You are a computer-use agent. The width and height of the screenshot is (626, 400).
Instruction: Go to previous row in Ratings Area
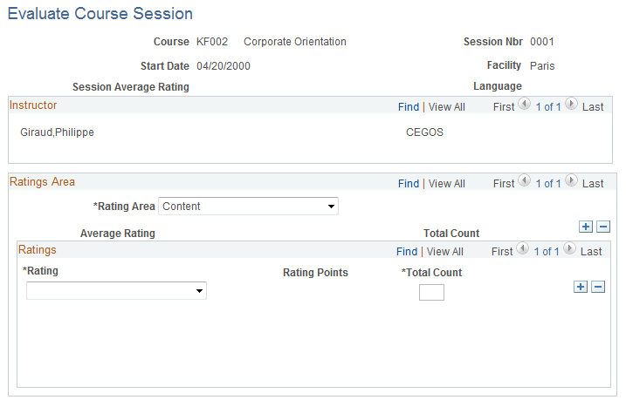[x=524, y=181]
